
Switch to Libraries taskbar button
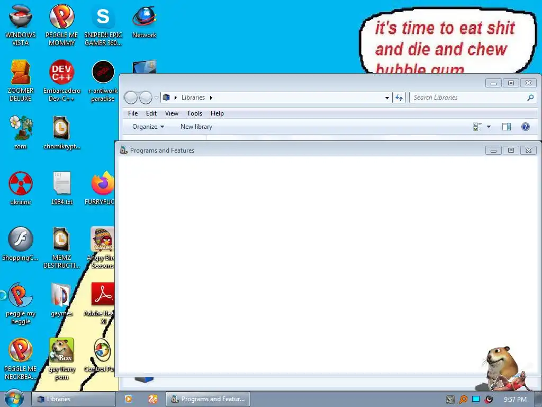pyautogui.click(x=73, y=399)
